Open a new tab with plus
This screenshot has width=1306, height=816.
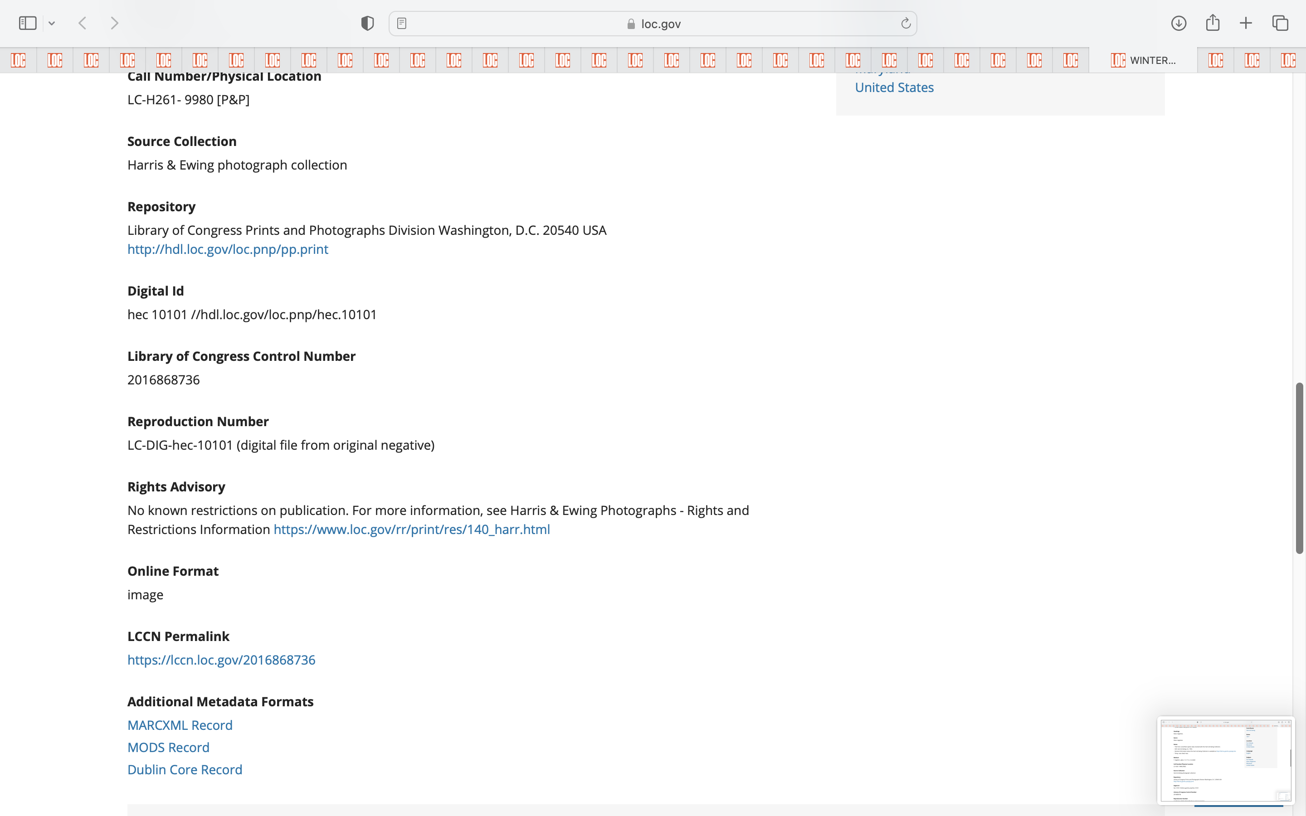[1246, 23]
